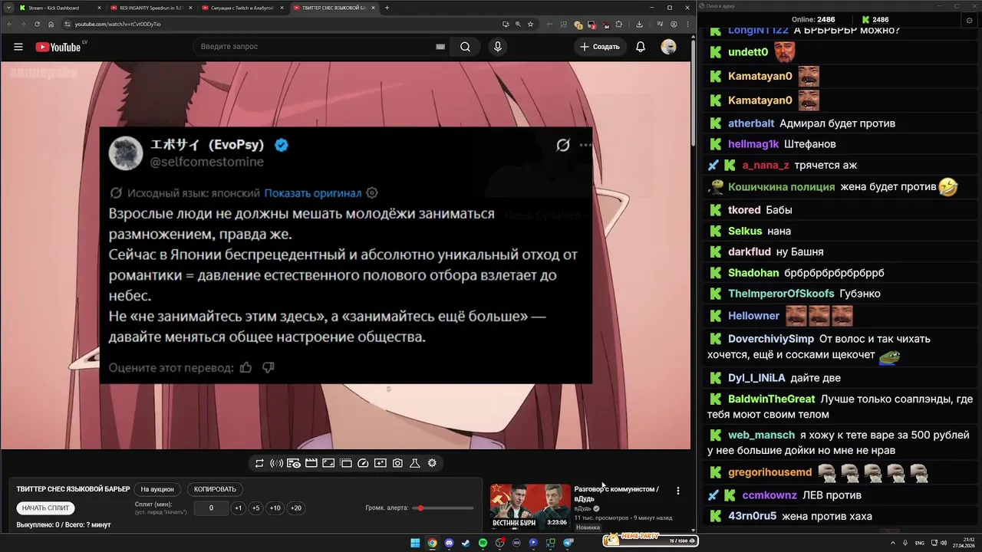This screenshot has width=982, height=552.
Task: Bookmark this page with the star icon
Action: (530, 24)
